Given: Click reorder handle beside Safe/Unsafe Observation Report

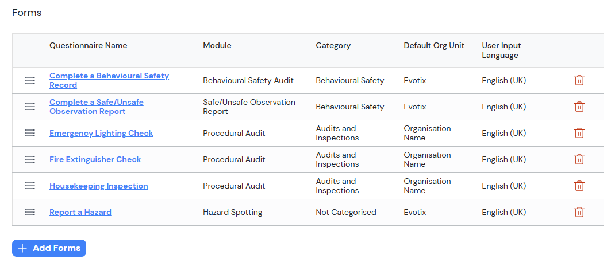Looking at the screenshot, I should [x=30, y=107].
